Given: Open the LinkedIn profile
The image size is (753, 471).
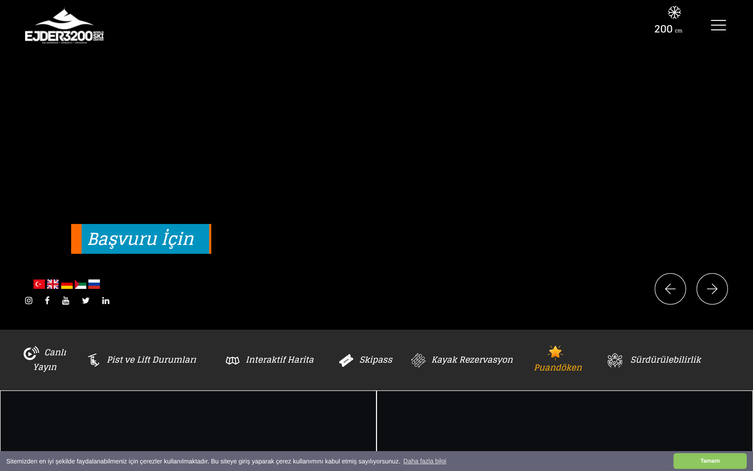Looking at the screenshot, I should tap(106, 300).
